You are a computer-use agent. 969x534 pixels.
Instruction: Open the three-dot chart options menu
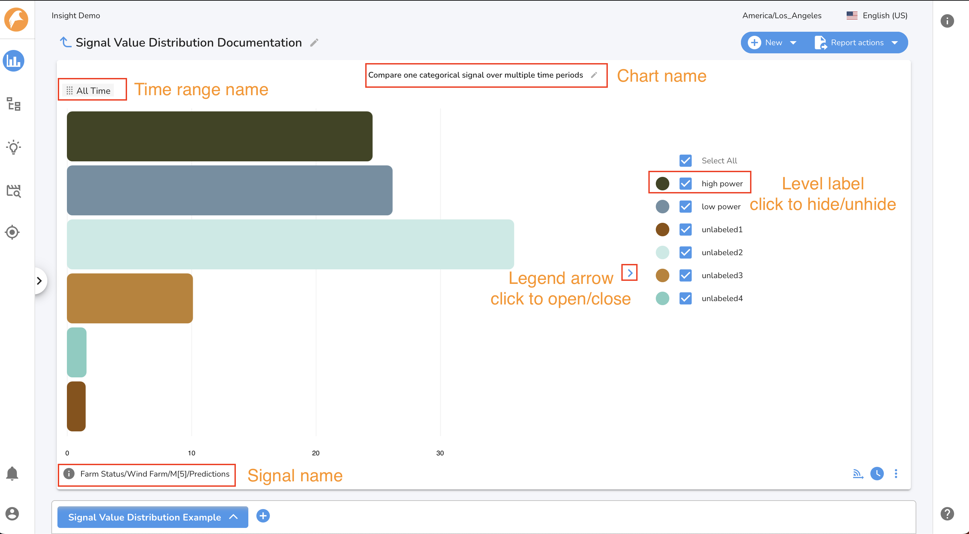click(x=896, y=474)
